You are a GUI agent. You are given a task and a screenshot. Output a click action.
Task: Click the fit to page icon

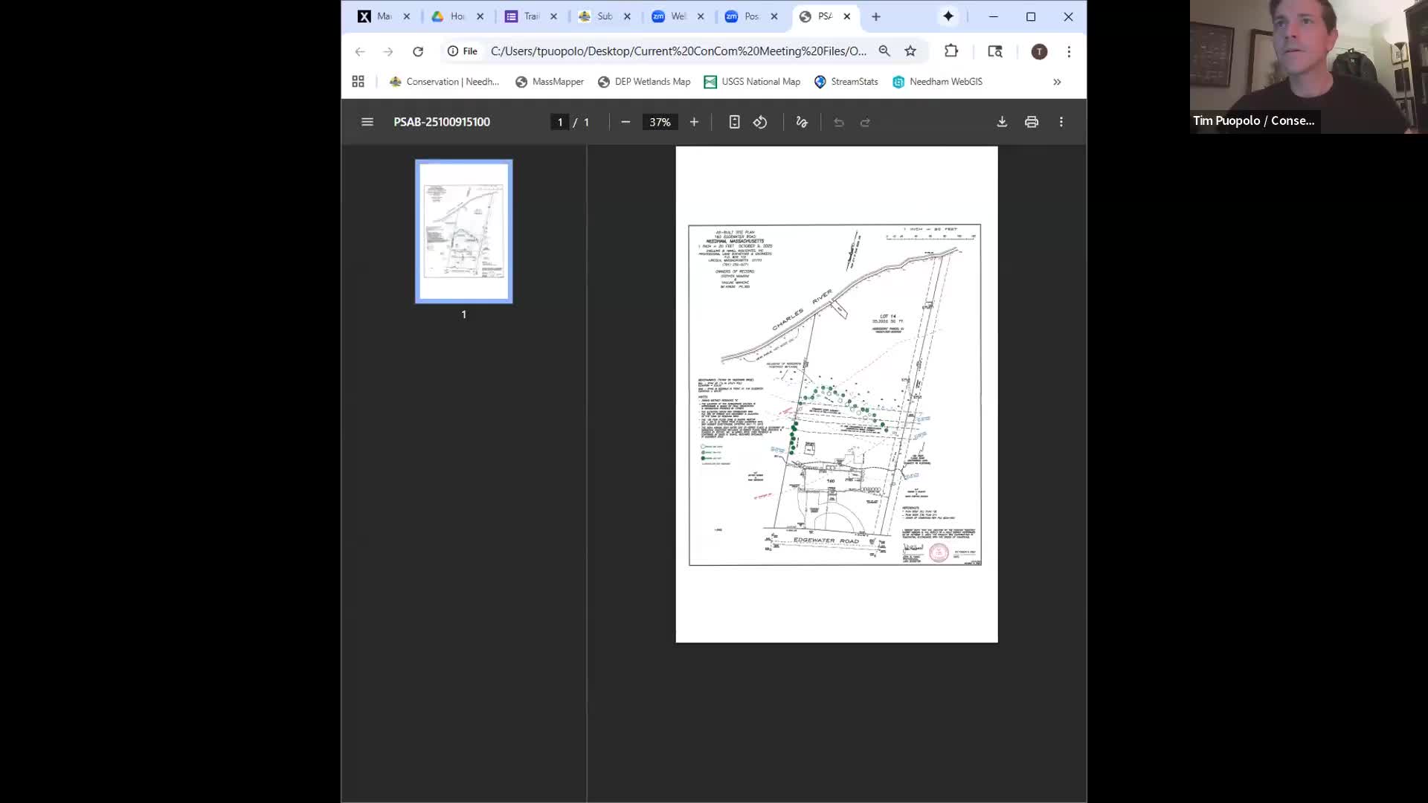pos(734,122)
